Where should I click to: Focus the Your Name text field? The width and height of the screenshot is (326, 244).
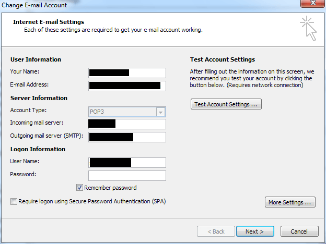click(127, 72)
